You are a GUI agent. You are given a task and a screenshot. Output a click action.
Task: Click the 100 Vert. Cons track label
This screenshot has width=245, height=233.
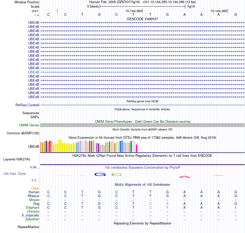click(14, 174)
